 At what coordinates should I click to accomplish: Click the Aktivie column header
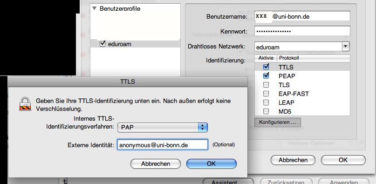[266, 58]
